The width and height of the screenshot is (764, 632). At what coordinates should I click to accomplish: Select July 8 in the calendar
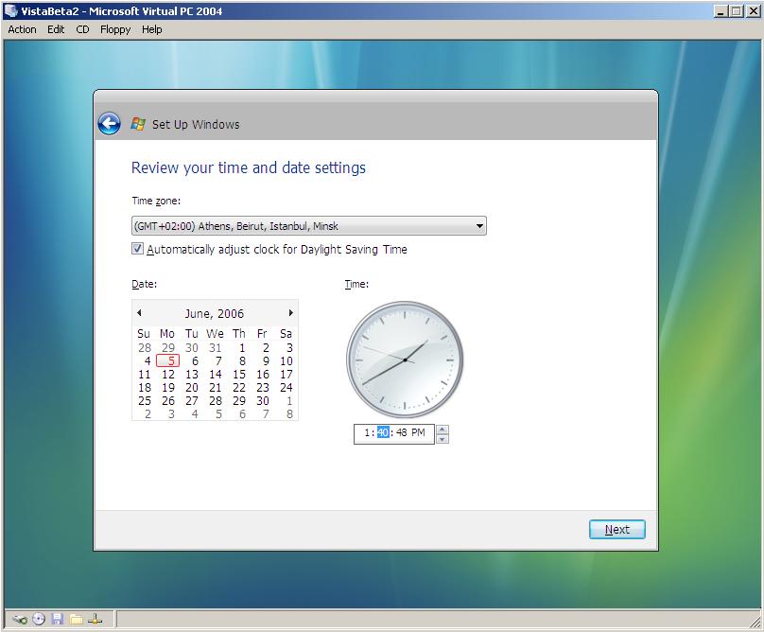pyautogui.click(x=289, y=413)
